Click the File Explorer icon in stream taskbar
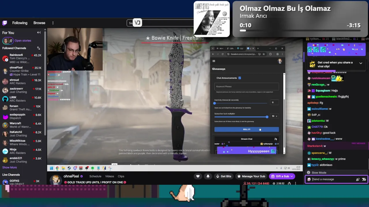369x207 pixels. click(63, 168)
